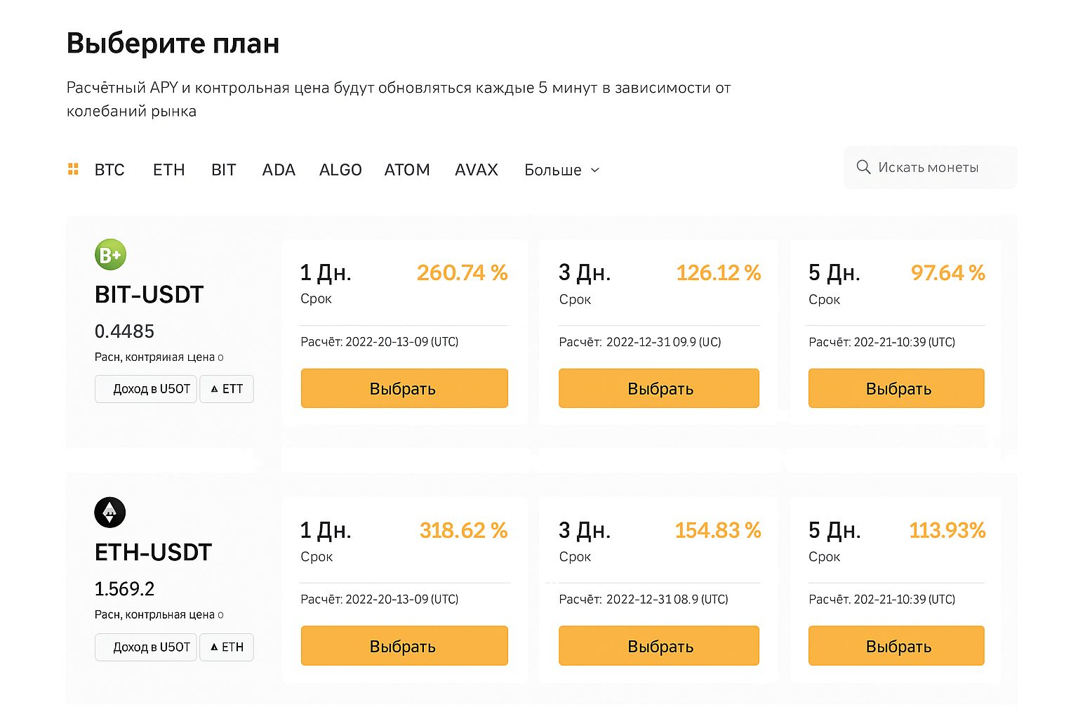1078x719 pixels.
Task: Open the ATOM coin tab
Action: pos(407,170)
